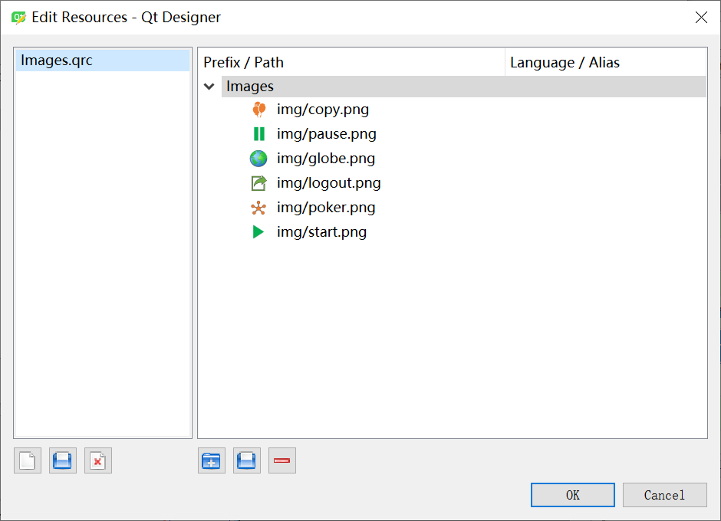This screenshot has height=521, width=721.
Task: Click the red minus Remove icon
Action: point(281,460)
